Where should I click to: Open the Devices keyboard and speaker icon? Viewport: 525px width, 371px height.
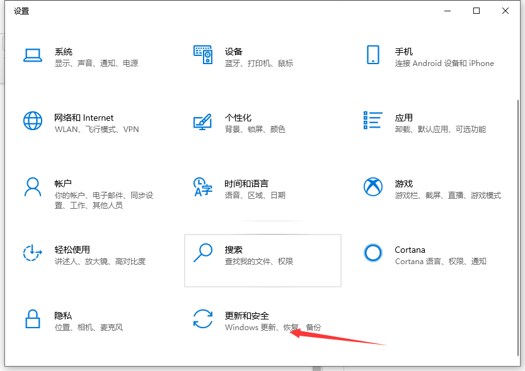click(203, 55)
